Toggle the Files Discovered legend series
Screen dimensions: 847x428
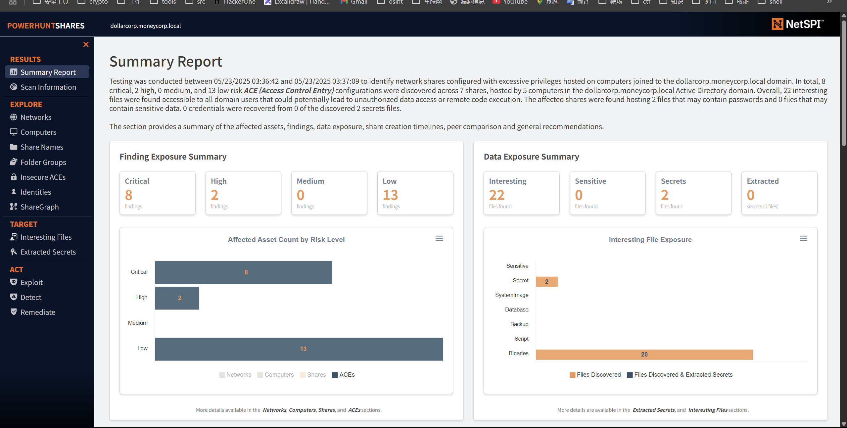click(595, 375)
